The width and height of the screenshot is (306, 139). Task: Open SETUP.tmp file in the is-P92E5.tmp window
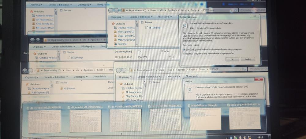point(154,28)
